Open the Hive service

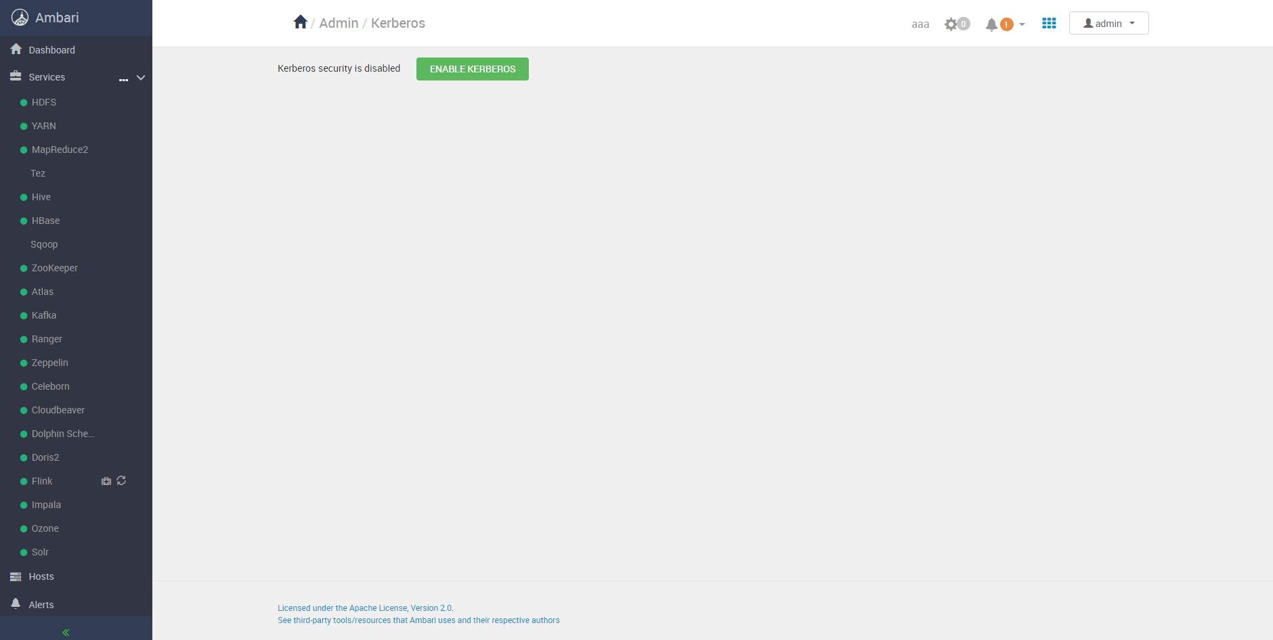41,197
